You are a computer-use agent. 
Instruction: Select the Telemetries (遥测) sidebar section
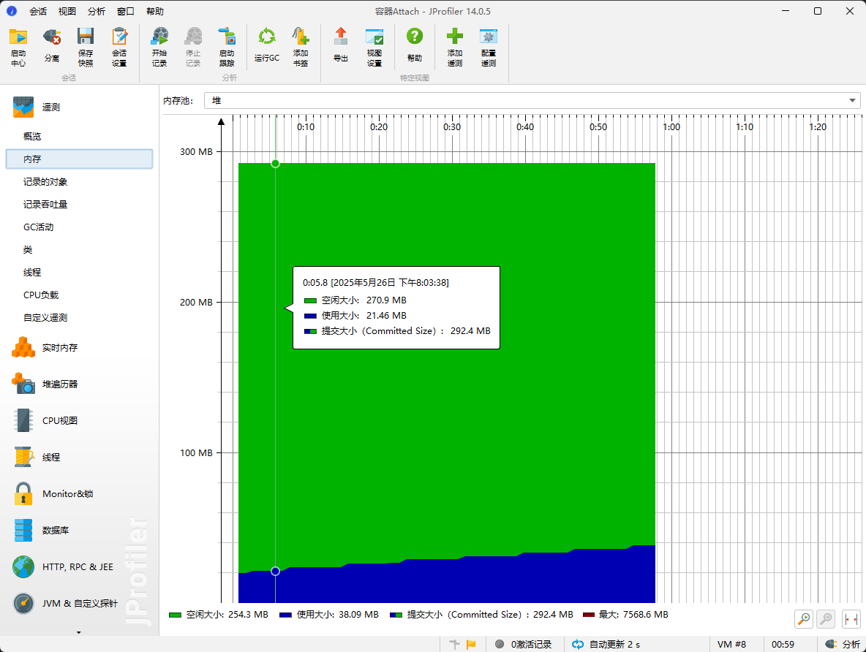pos(80,107)
